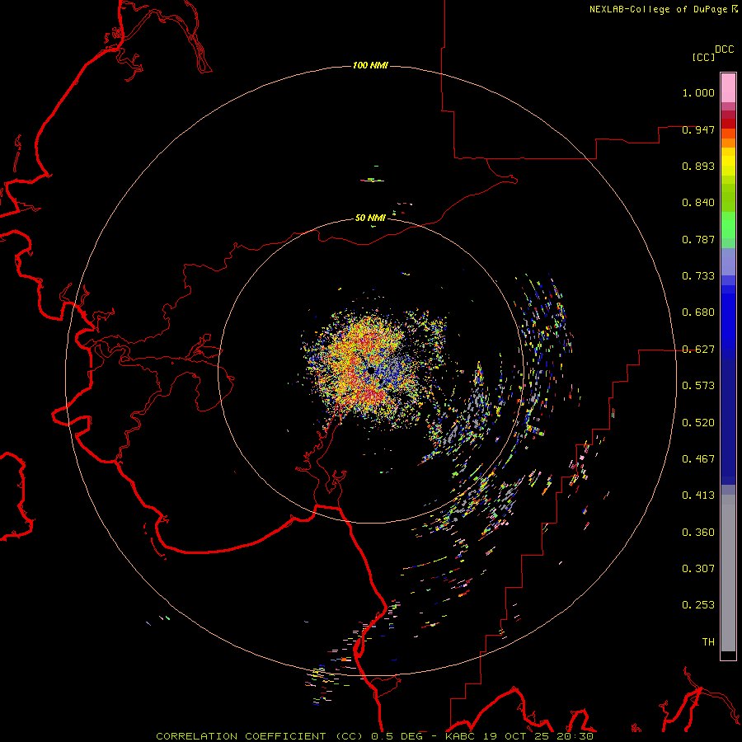Click the [CC] units label
The height and width of the screenshot is (742, 742).
(x=703, y=57)
